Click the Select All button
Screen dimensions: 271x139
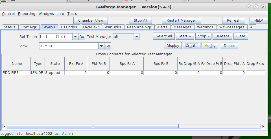pos(164,36)
